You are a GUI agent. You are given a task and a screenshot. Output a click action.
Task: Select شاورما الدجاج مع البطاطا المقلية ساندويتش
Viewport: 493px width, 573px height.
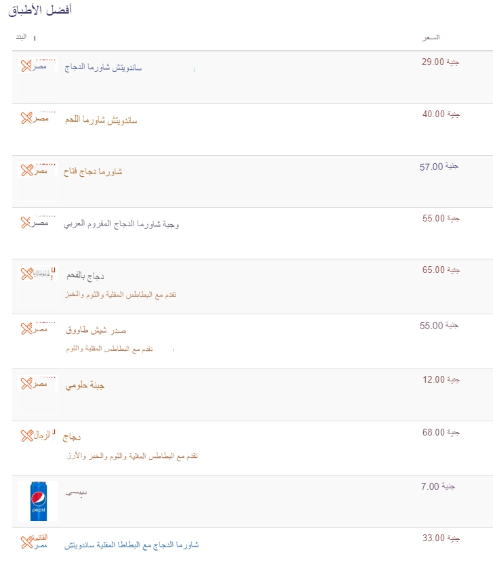pos(132,545)
